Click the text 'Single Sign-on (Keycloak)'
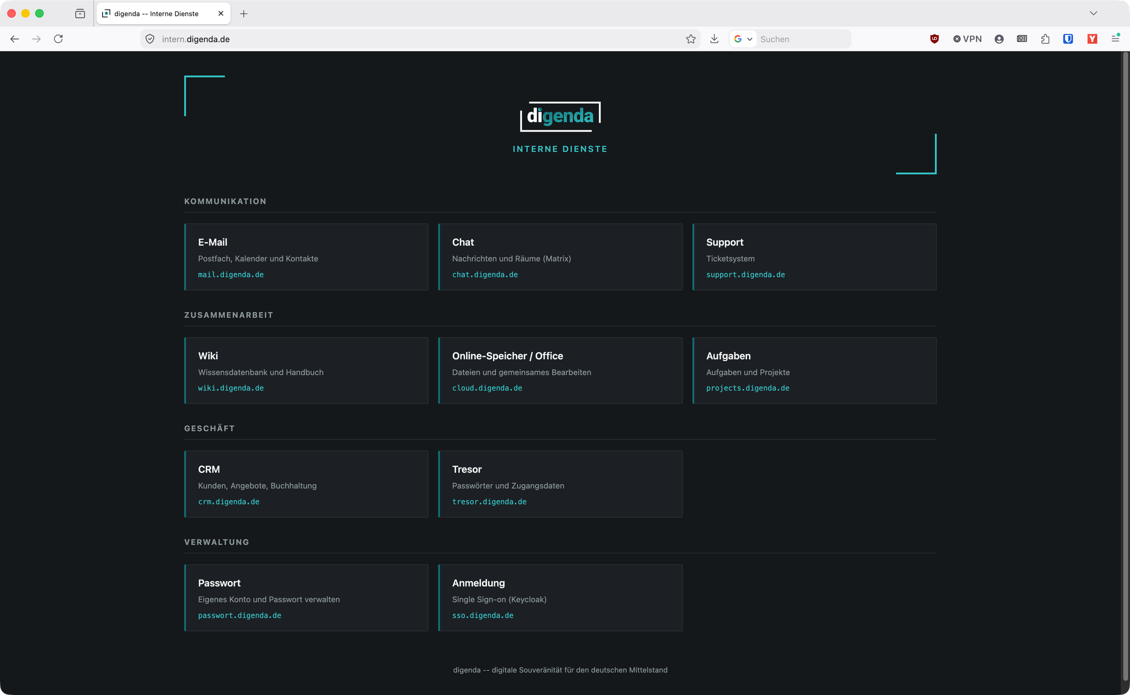Screen dimensions: 1130x695 tap(499, 600)
